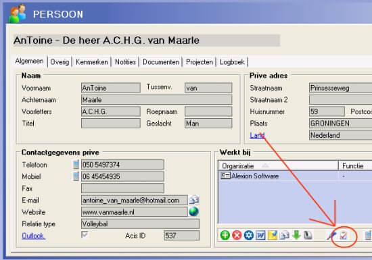Click the Voornaam field with AnToine
This screenshot has width=372, height=260.
tap(111, 88)
